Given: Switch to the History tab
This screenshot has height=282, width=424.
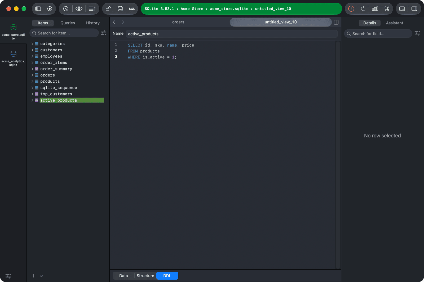Looking at the screenshot, I should [93, 23].
